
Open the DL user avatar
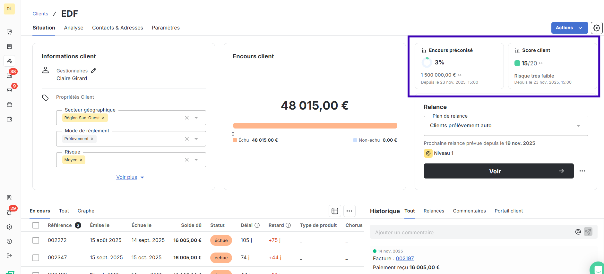tap(9, 9)
